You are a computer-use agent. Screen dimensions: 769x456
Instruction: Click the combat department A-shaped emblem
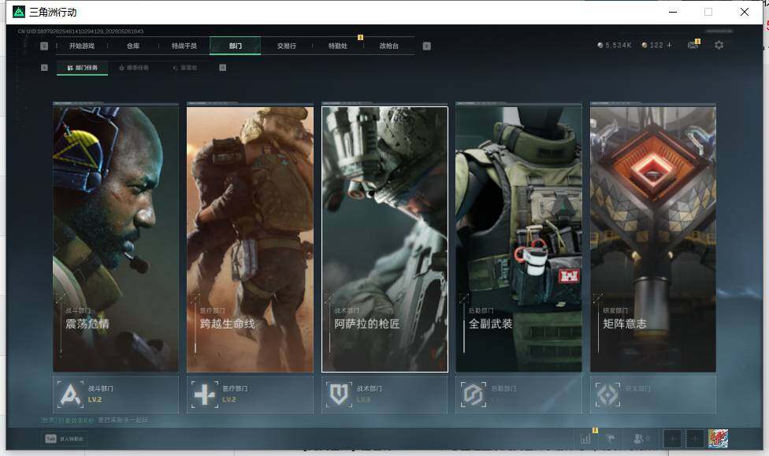point(70,395)
